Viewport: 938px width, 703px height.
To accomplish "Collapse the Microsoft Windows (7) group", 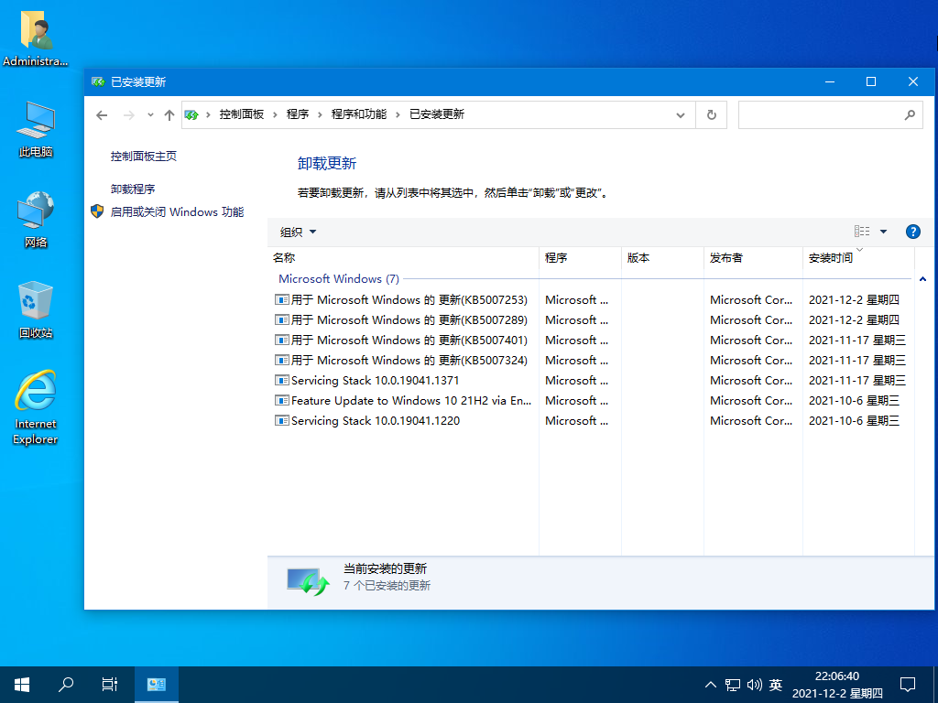I will 922,278.
